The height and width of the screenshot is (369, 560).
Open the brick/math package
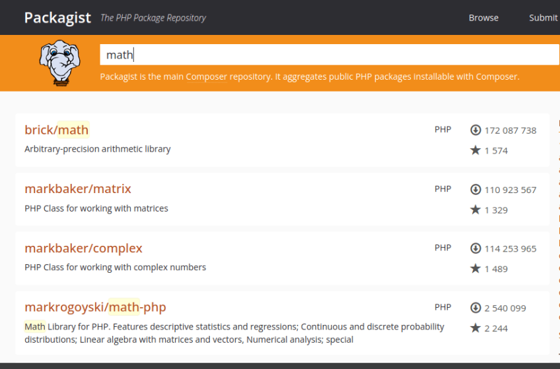(x=57, y=130)
